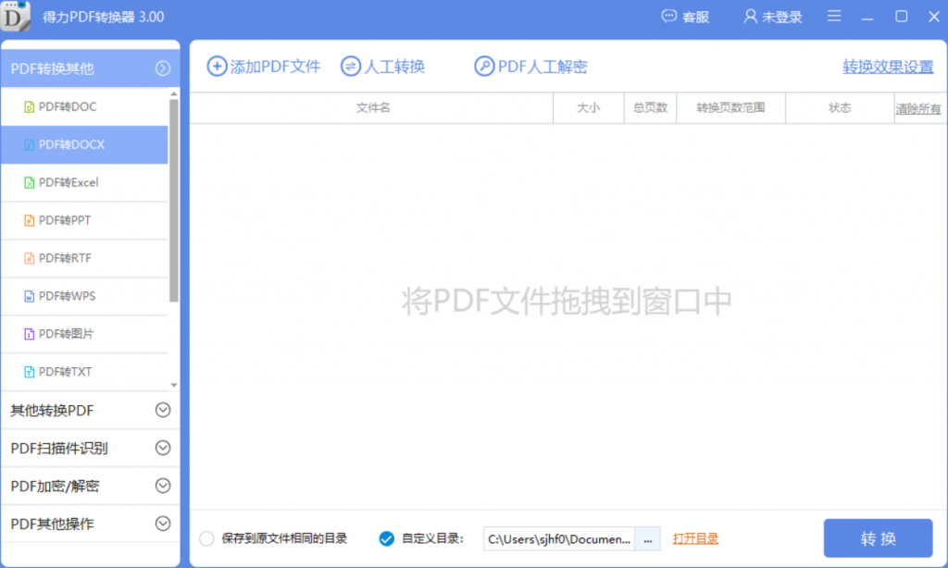This screenshot has height=568, width=948.
Task: Toggle the 自定义目录 output option
Action: coord(386,538)
